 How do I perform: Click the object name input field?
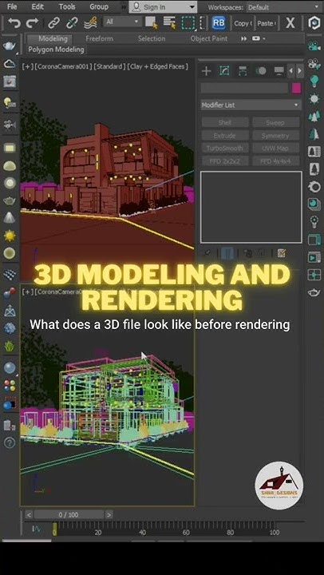tap(244, 88)
